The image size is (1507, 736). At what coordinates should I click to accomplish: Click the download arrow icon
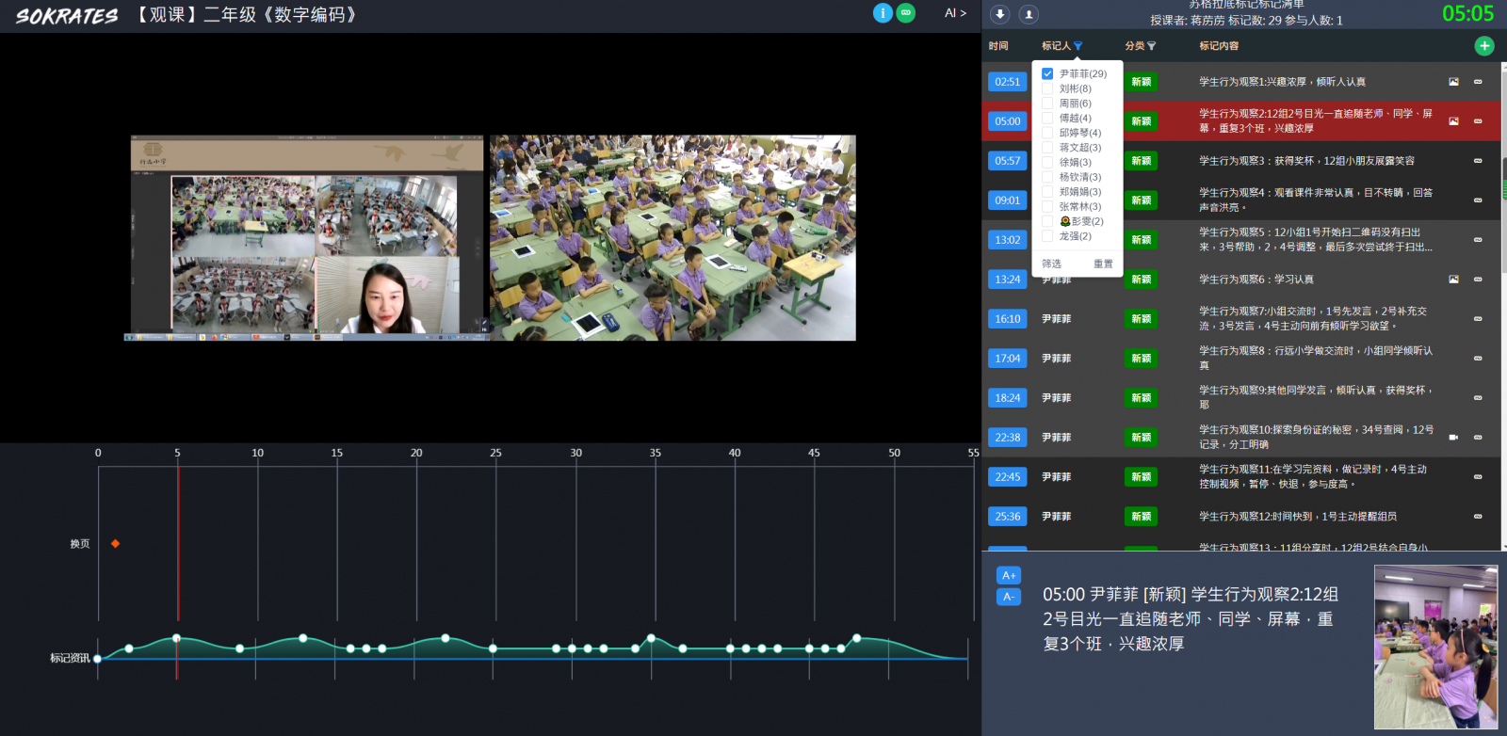[1000, 14]
